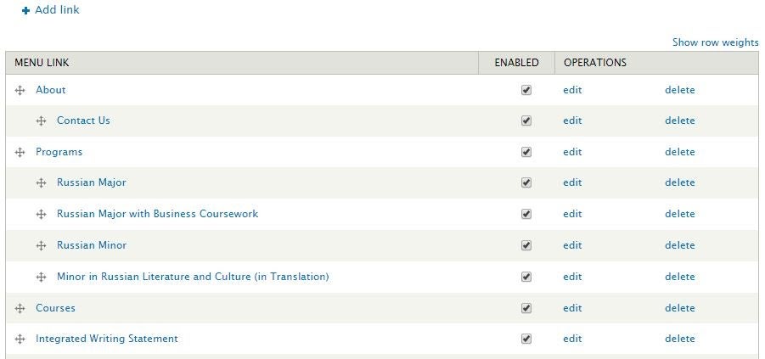Click the plus icon beside Add link
The image size is (765, 359).
(25, 10)
